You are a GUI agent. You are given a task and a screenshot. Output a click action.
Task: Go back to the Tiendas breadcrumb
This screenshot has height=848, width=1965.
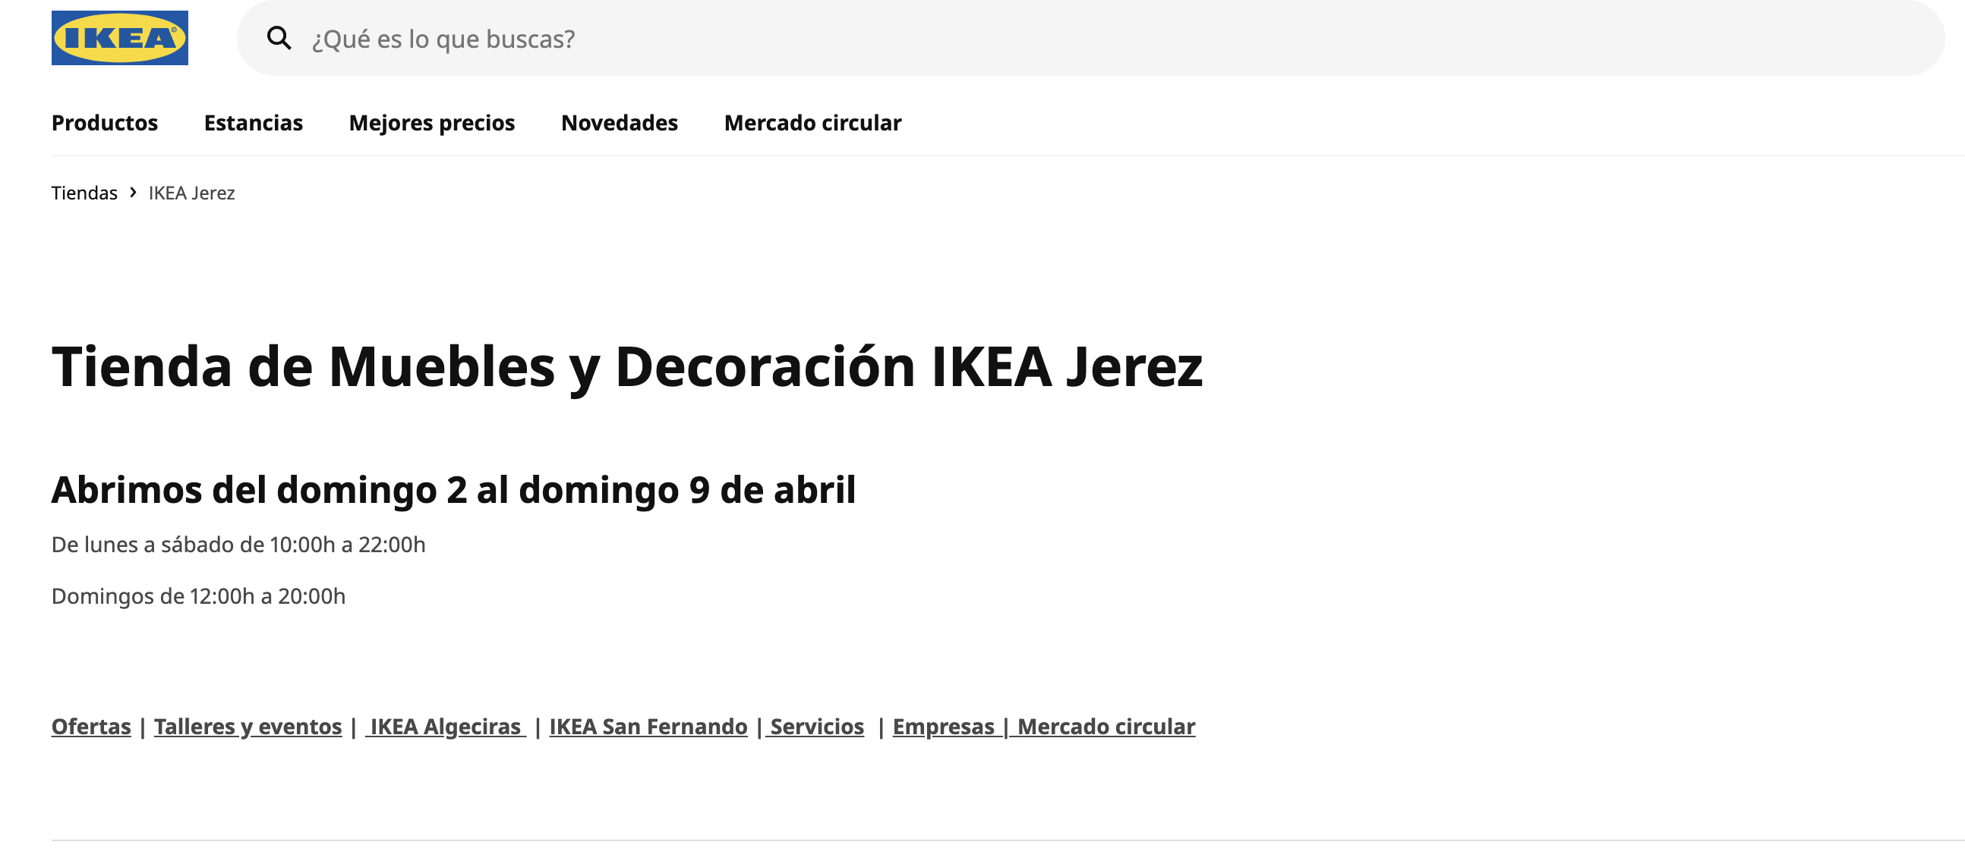pyautogui.click(x=84, y=193)
